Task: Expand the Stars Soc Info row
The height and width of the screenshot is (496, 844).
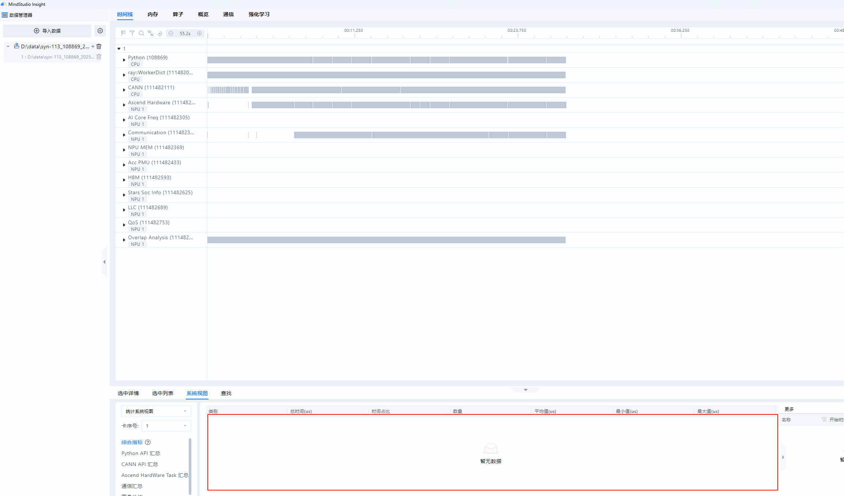Action: [124, 195]
